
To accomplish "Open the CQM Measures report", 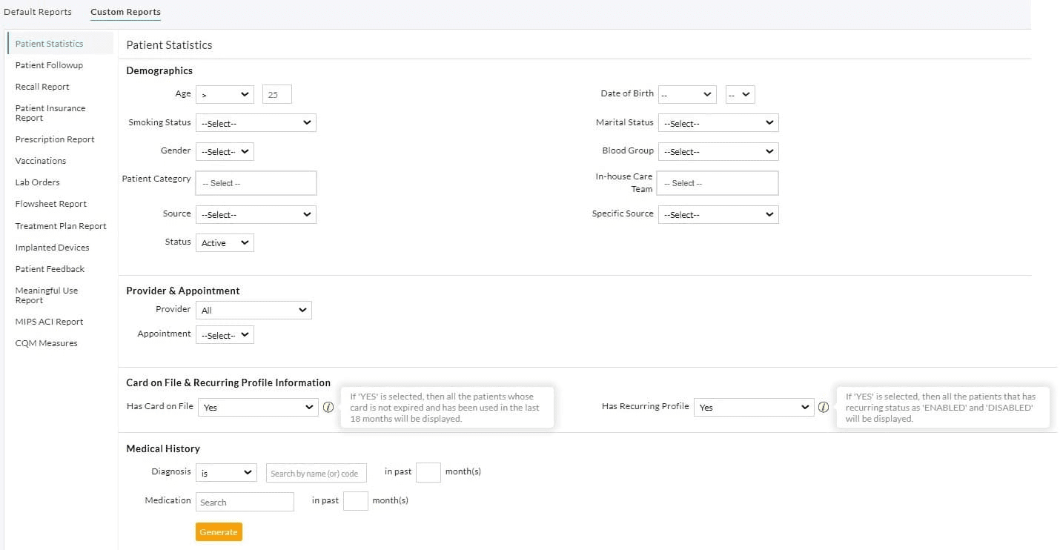I will point(46,343).
